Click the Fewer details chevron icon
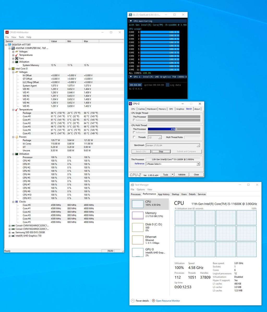Image resolution: width=267 pixels, height=312 pixels. point(133,301)
